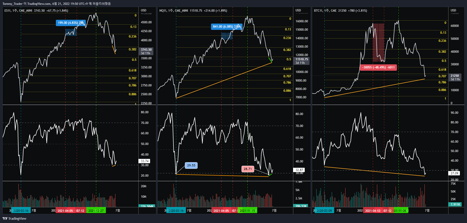Select the 2021-04-05 date marker on ES1! chart
Viewport: 467px width, 223px height.
(65, 211)
